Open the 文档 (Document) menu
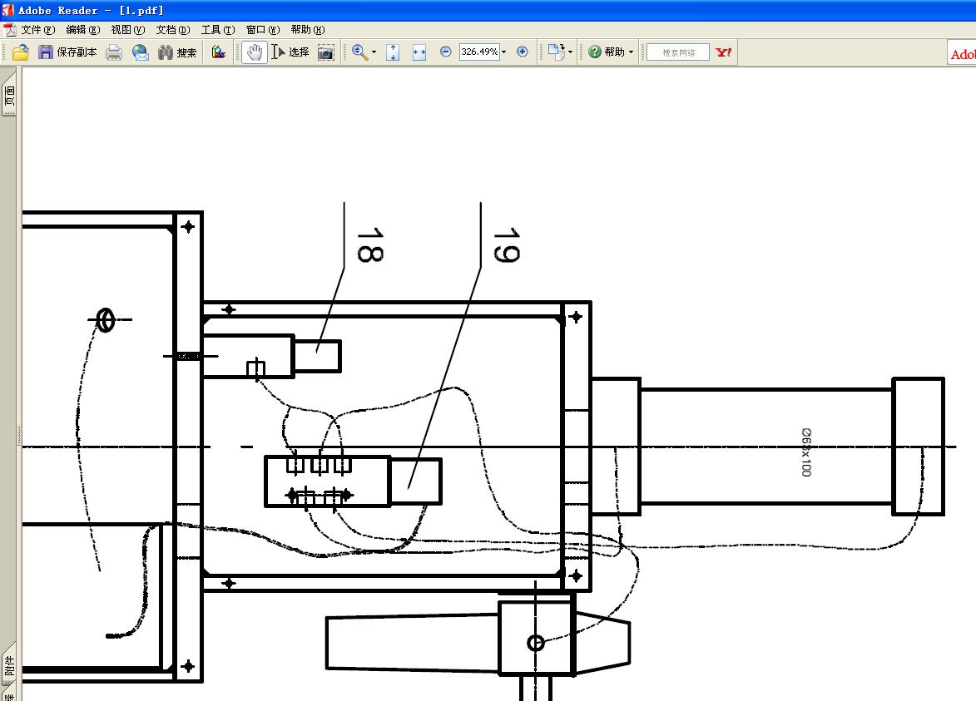 click(172, 30)
